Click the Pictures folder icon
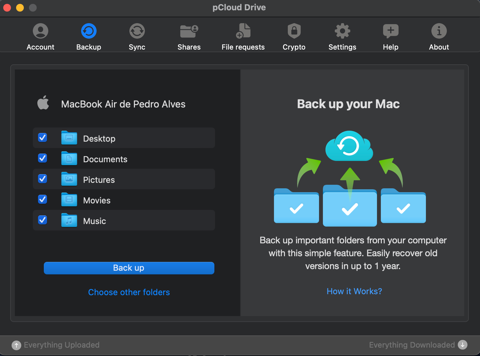 (x=69, y=179)
